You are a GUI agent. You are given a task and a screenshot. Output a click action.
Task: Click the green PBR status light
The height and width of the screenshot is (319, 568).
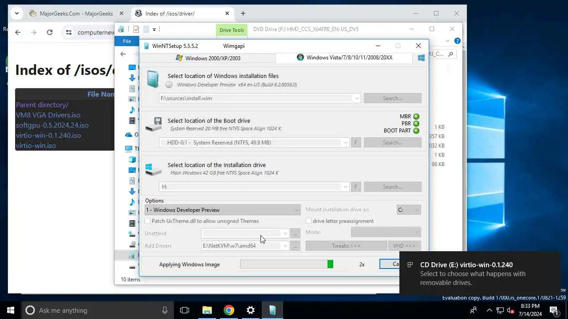click(416, 124)
